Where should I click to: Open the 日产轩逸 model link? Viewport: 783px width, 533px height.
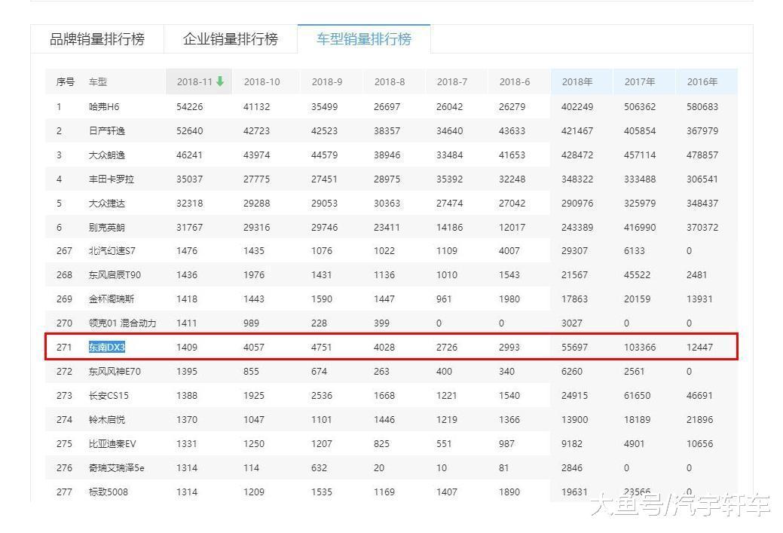107,131
